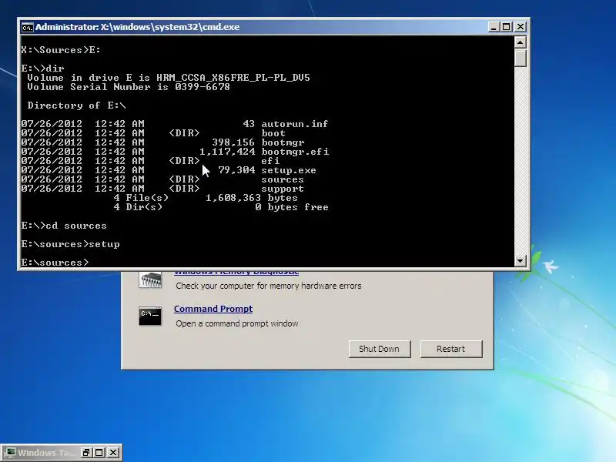616x462 pixels.
Task: Click 'Open a command prompt window' description
Action: pos(237,323)
